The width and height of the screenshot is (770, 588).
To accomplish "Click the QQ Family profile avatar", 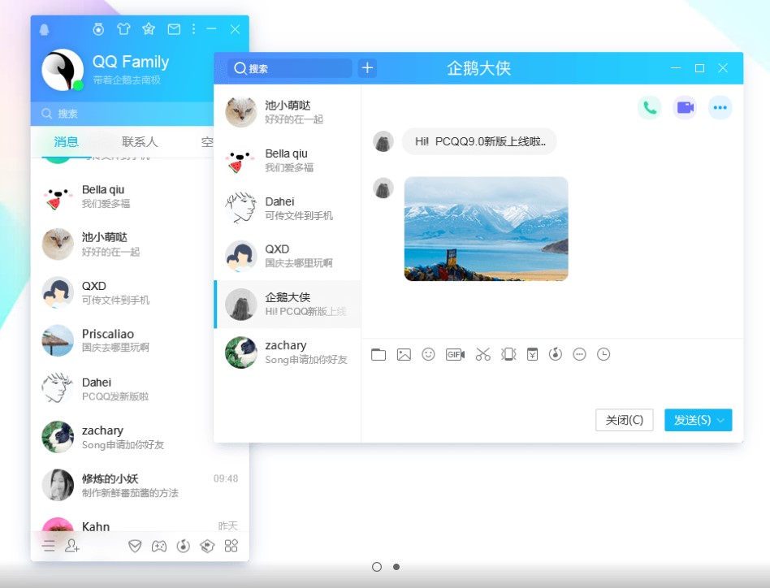I will point(63,70).
